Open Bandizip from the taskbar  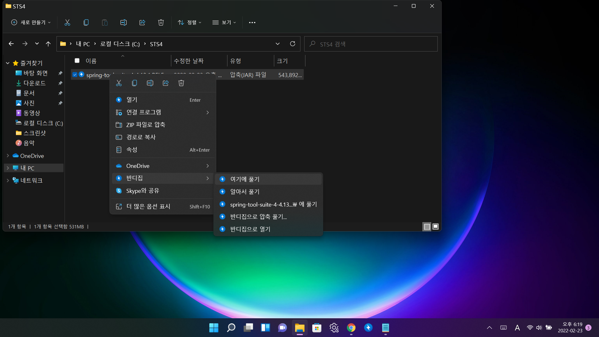coord(368,328)
